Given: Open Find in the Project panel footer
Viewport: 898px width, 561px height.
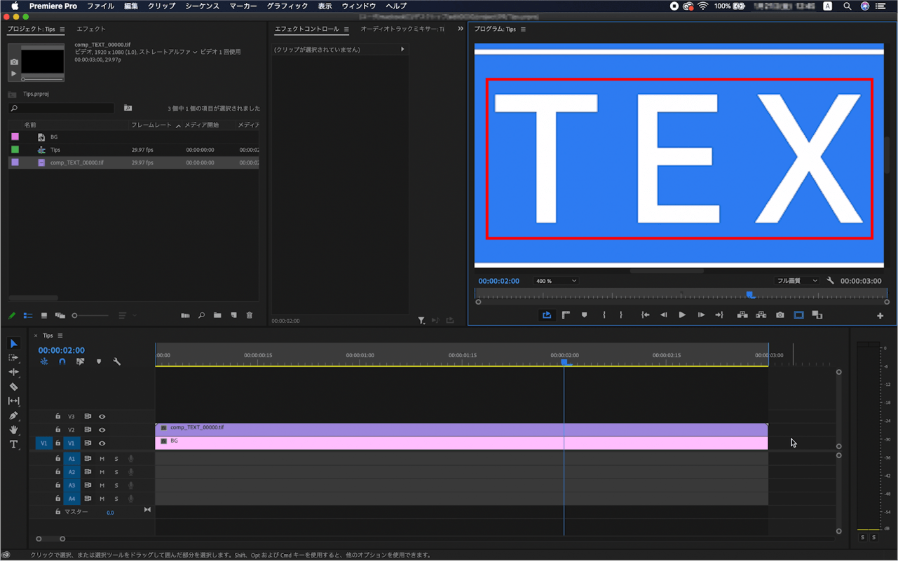Looking at the screenshot, I should (201, 316).
